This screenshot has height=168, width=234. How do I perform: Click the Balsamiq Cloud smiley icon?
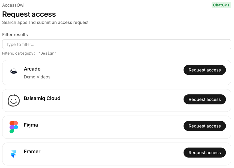[14, 101]
